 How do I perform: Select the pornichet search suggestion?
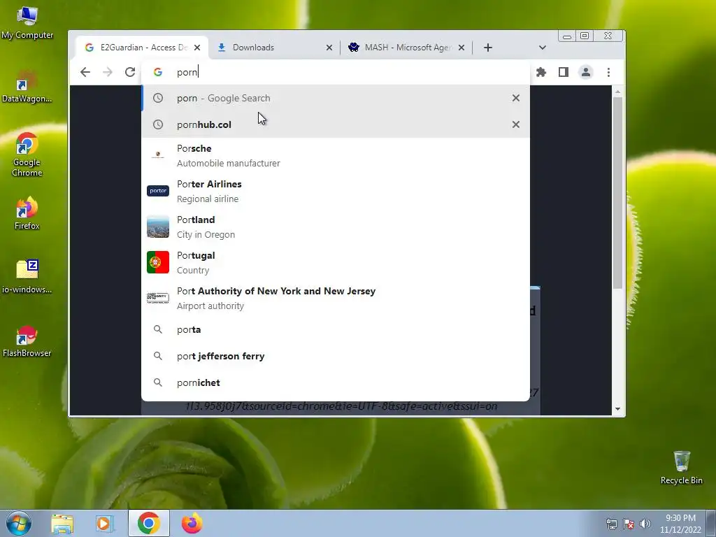pyautogui.click(x=336, y=382)
